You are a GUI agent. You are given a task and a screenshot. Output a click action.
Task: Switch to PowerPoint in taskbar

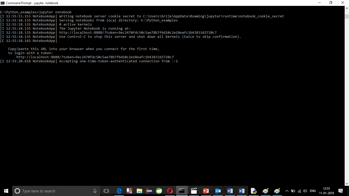206,191
